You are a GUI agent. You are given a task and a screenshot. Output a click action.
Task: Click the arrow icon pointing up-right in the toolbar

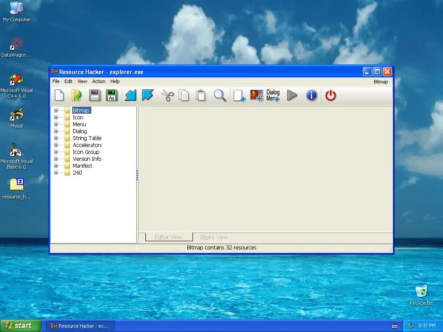(x=148, y=95)
